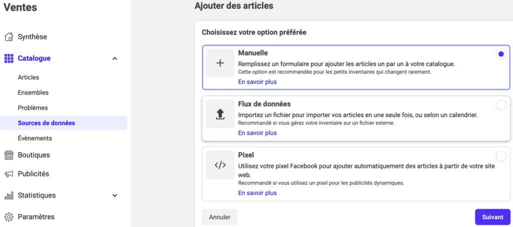Click the Paramètres gear icon
This screenshot has width=513, height=227.
coord(9,217)
